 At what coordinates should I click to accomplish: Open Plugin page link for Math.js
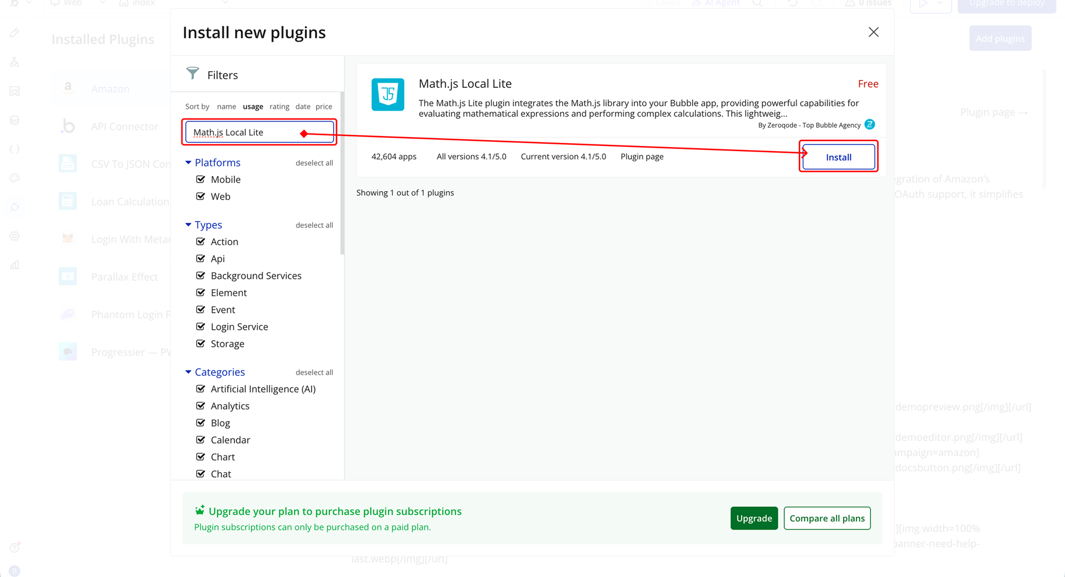pyautogui.click(x=642, y=156)
